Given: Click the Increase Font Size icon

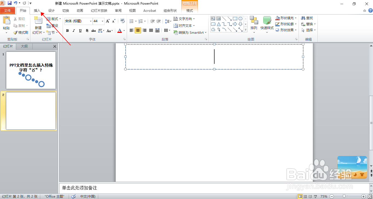Looking at the screenshot, I should [x=108, y=21].
